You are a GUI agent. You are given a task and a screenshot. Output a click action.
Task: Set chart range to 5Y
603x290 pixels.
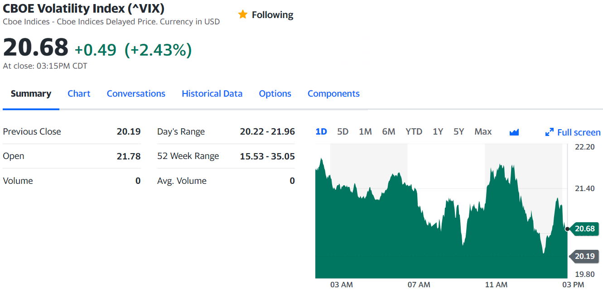[x=459, y=131]
